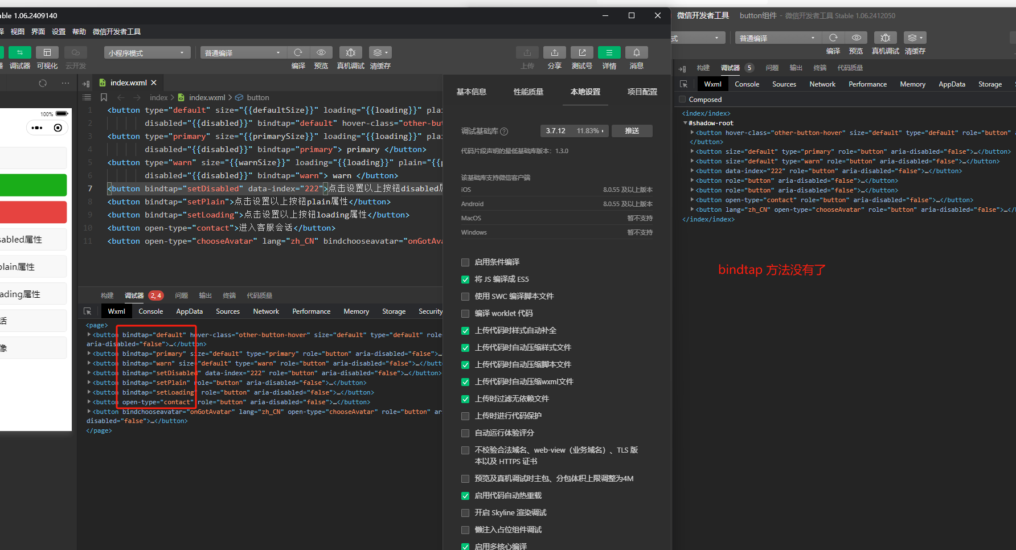Uncheck 将 JS 编译成 ES5
The height and width of the screenshot is (550, 1016).
[465, 280]
